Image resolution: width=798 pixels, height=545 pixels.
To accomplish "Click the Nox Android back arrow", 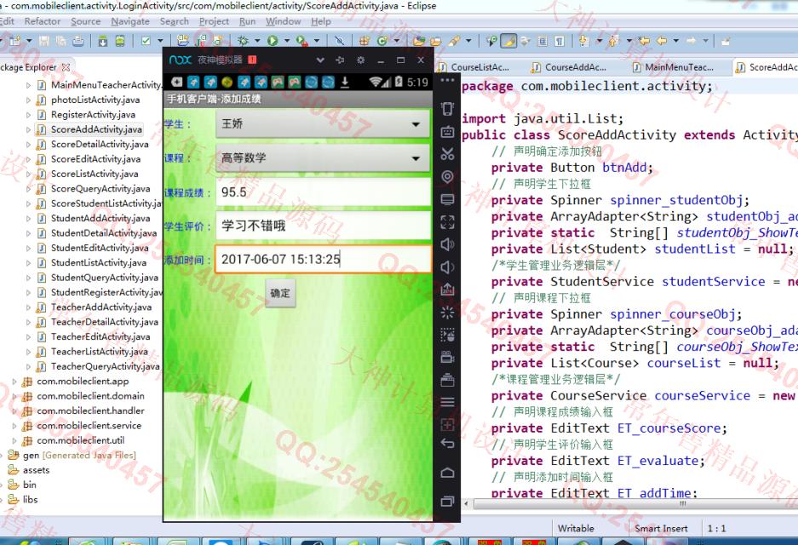I will pyautogui.click(x=447, y=444).
